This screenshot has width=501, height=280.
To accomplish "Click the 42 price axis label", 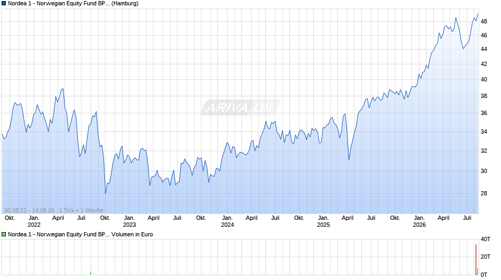I will coord(484,64).
